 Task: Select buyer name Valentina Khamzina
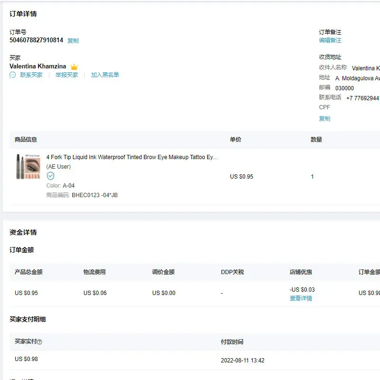tap(38, 66)
